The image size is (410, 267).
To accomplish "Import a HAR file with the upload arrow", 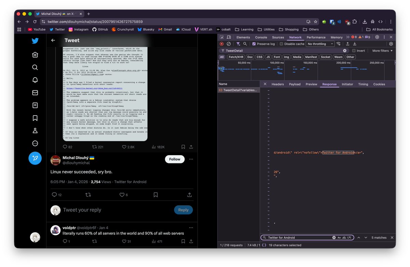I will (347, 44).
